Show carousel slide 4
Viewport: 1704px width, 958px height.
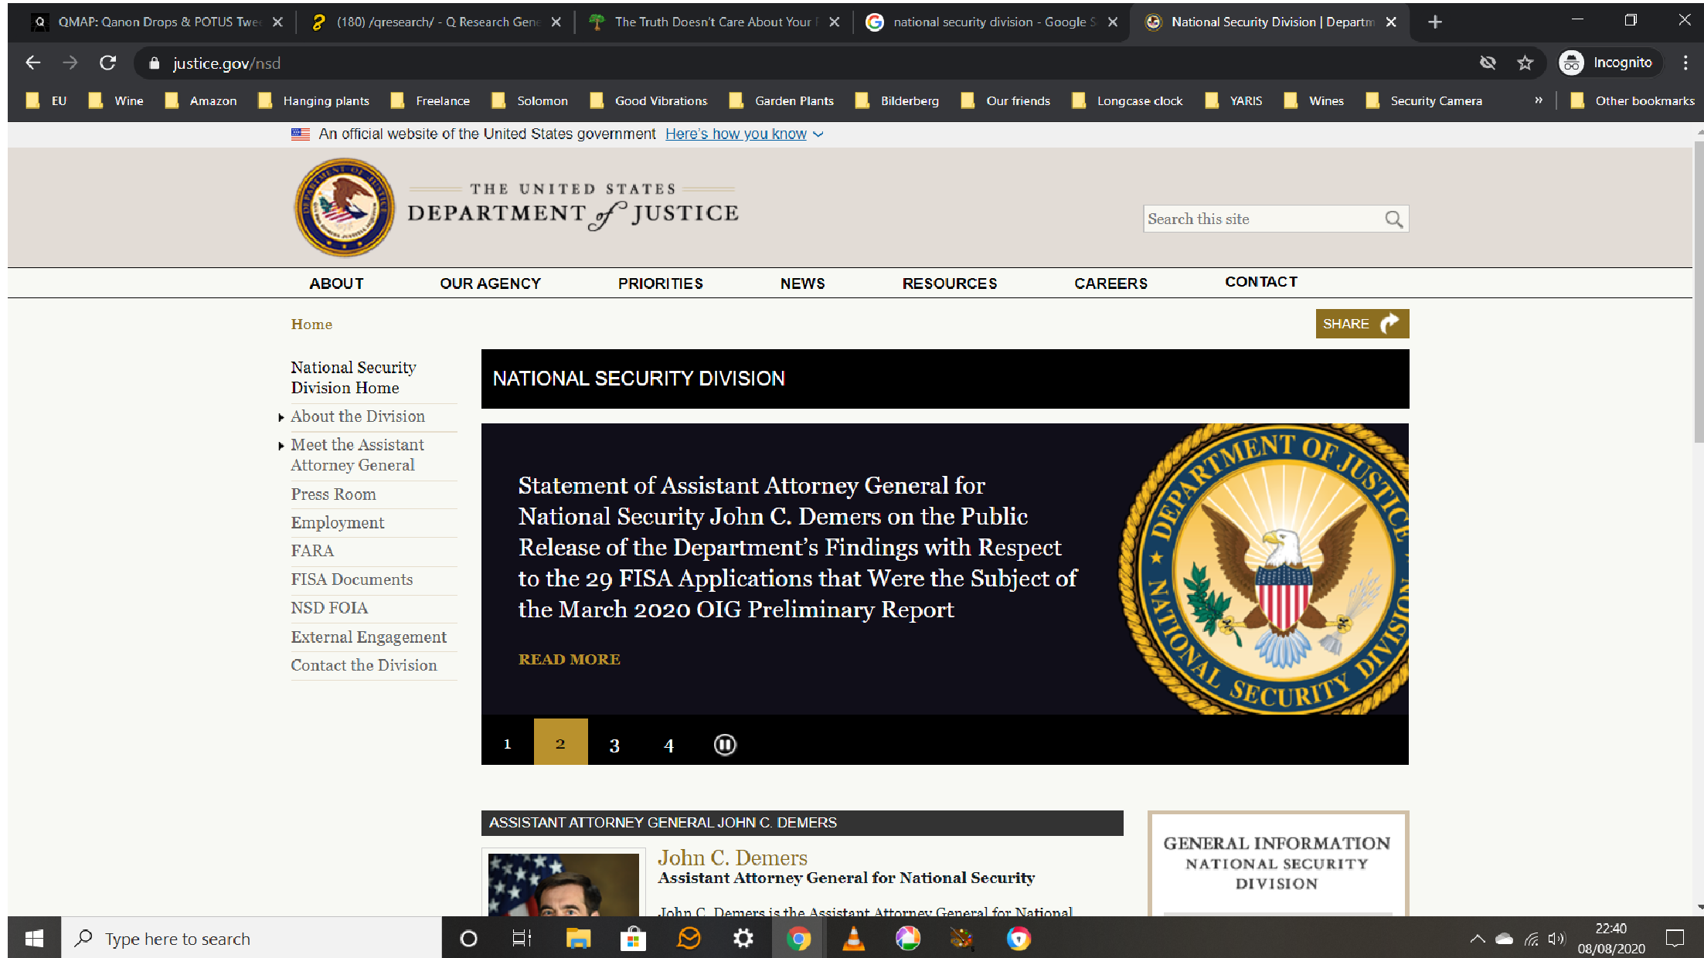click(x=668, y=745)
